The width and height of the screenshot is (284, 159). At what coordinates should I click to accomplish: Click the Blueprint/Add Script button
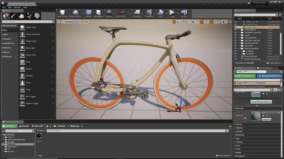(269, 76)
